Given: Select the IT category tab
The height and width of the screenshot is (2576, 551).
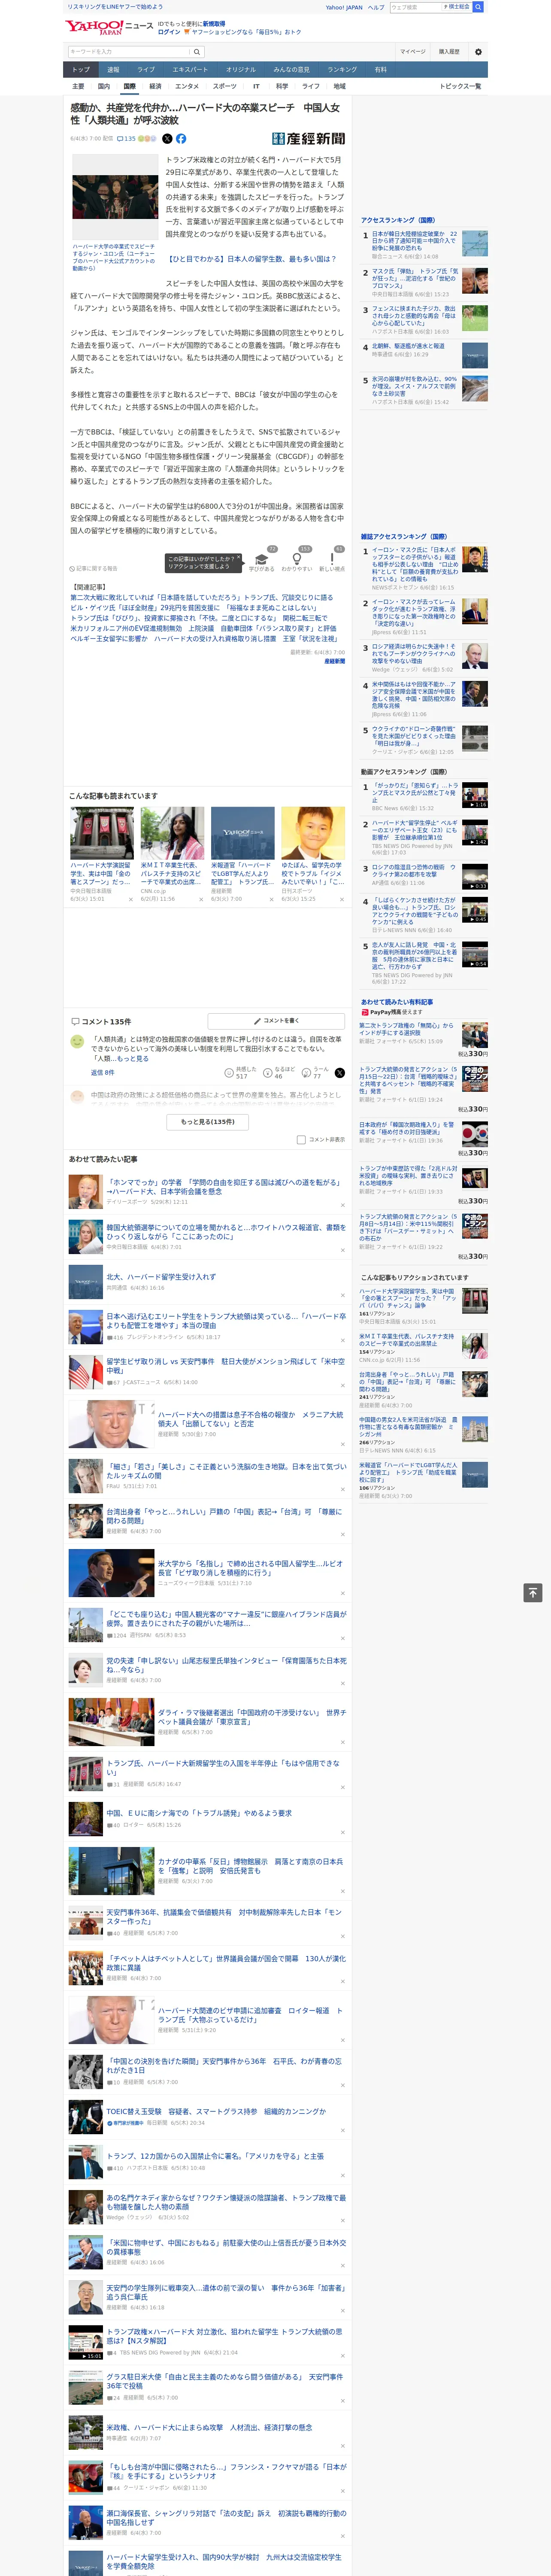Looking at the screenshot, I should pos(256,86).
